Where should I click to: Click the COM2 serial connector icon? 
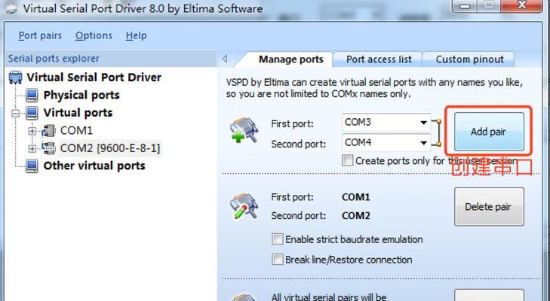coord(49,148)
